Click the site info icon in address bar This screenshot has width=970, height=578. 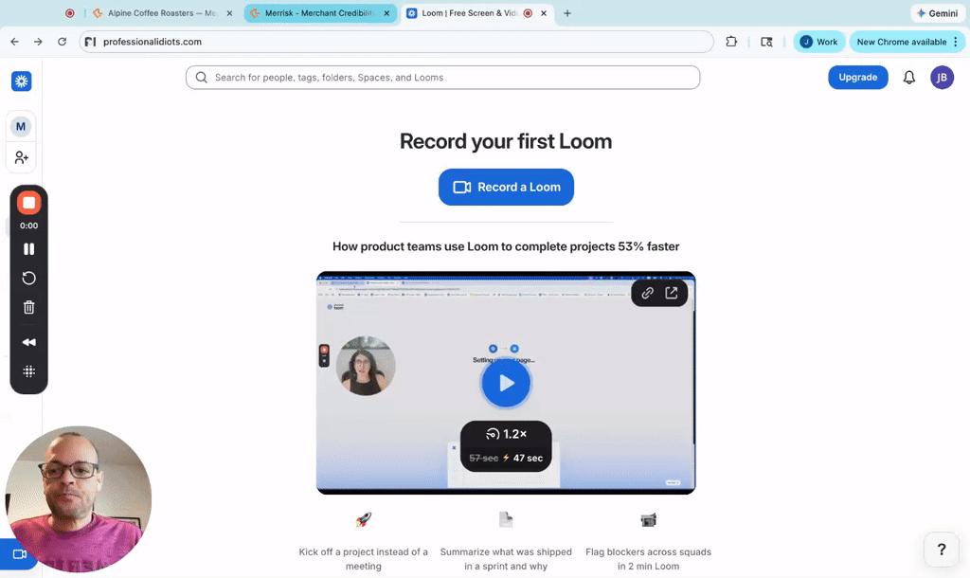(90, 42)
